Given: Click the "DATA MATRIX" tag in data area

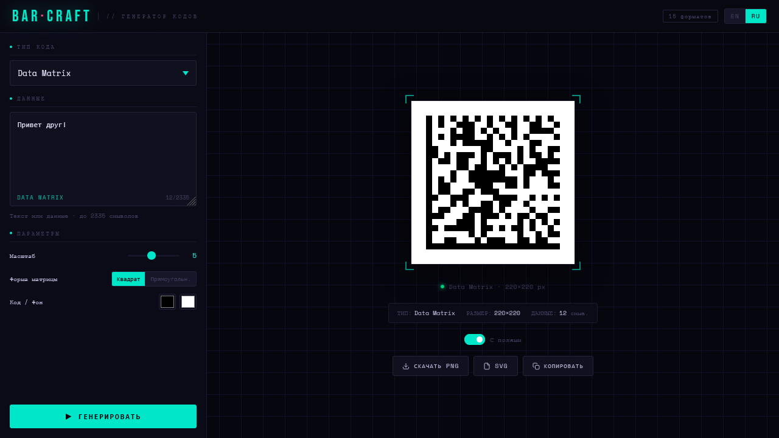Looking at the screenshot, I should (x=40, y=198).
